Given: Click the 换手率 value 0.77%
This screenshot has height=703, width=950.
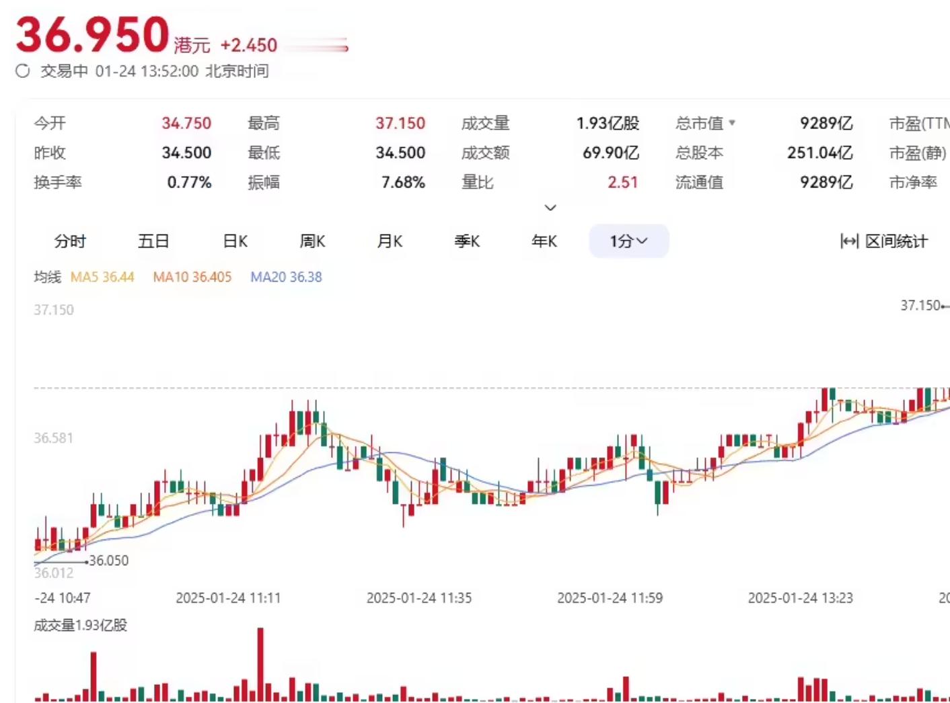Looking at the screenshot, I should point(190,182).
